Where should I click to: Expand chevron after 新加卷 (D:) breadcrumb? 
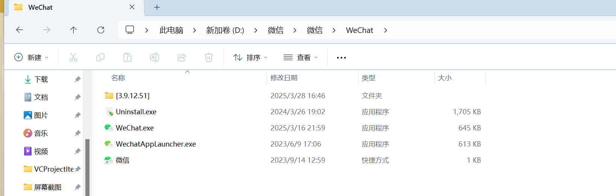click(256, 30)
